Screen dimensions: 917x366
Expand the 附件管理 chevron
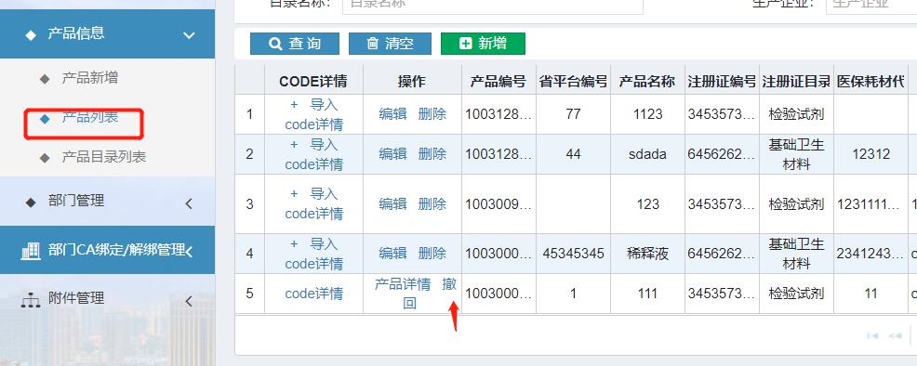click(189, 301)
